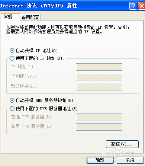This screenshot has width=145, height=166.
Task: Select 使用下面的 DNS 服务器地址 radio button
Action: click(x=12, y=109)
